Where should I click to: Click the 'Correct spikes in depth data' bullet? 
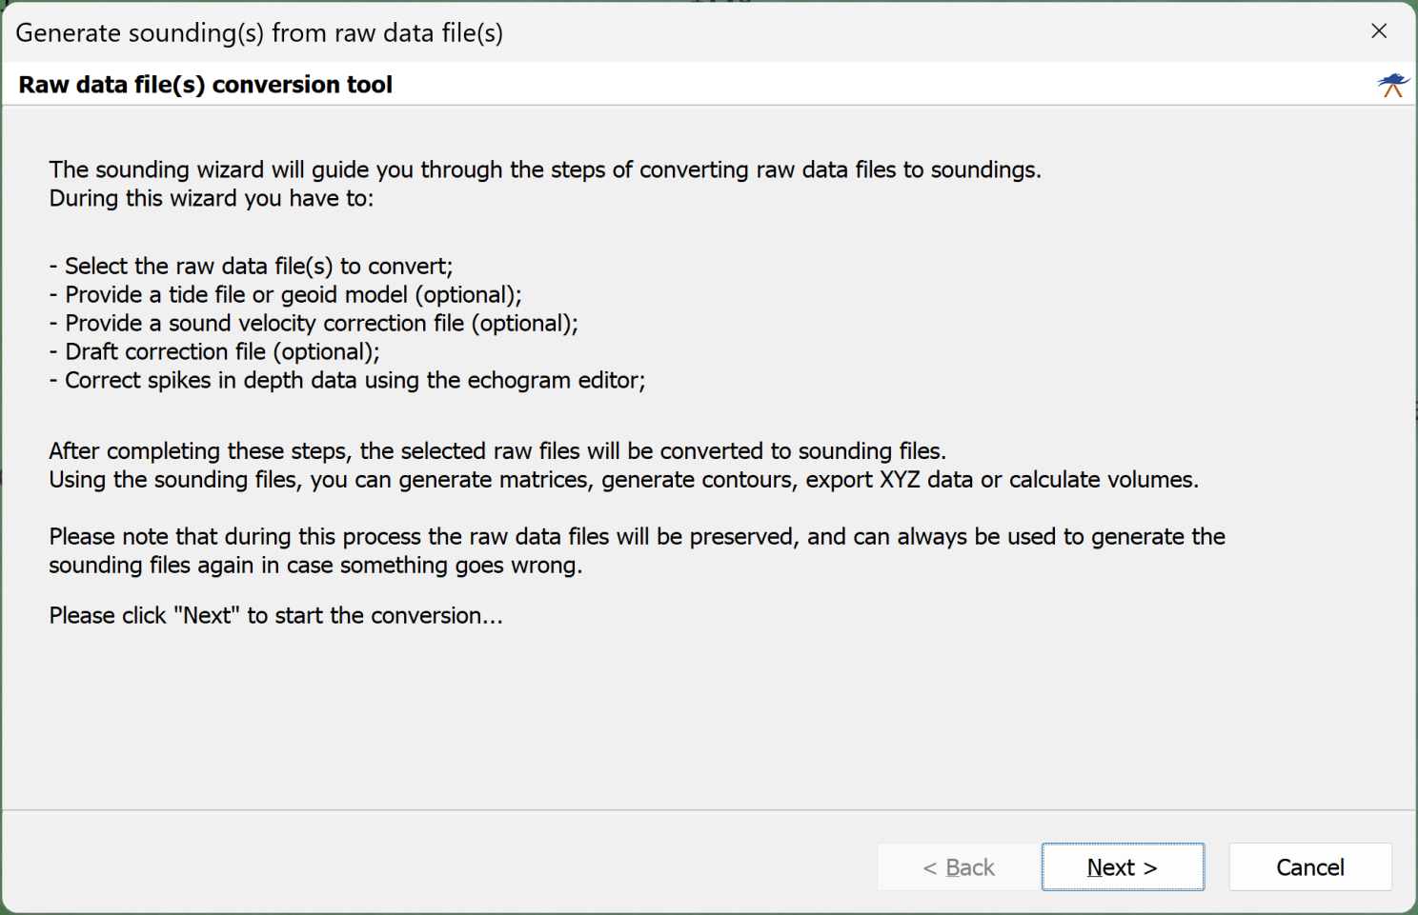click(348, 380)
